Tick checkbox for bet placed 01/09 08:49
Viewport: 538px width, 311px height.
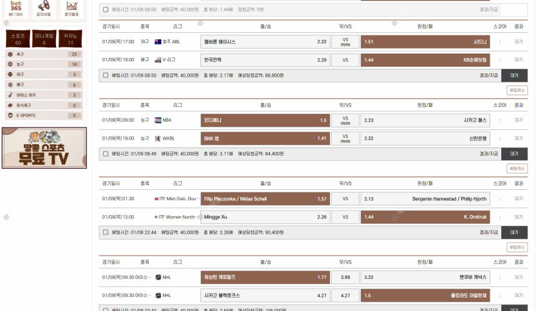(x=106, y=154)
